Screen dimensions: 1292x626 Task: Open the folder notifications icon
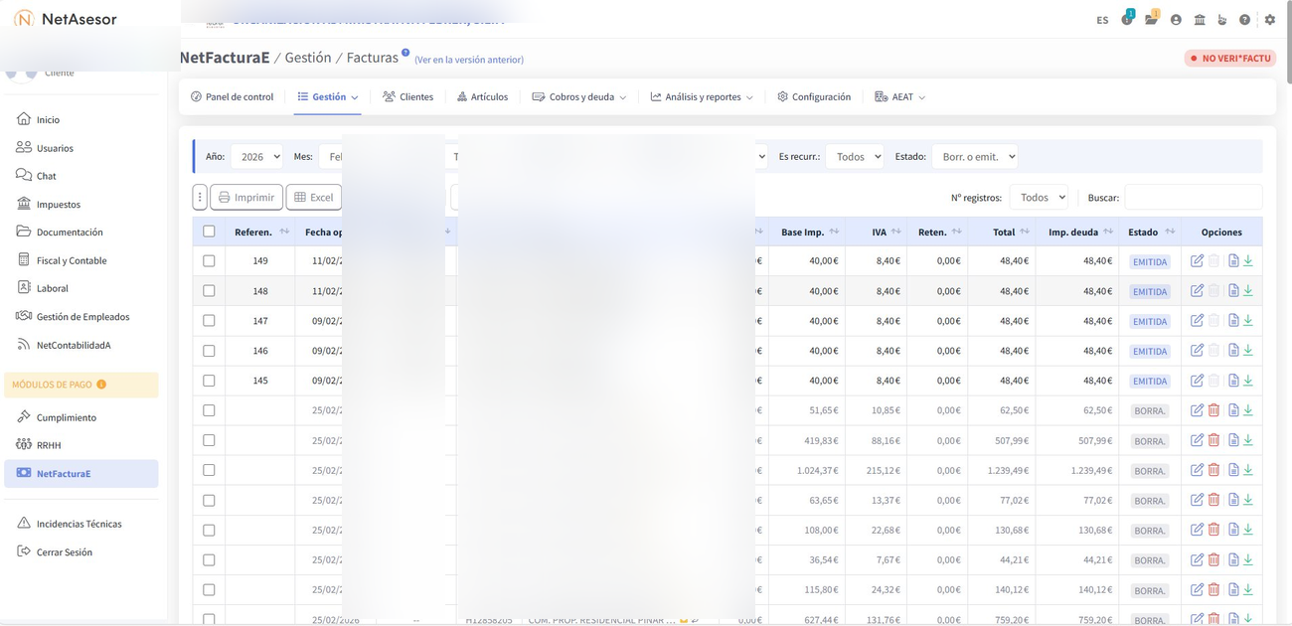coord(1151,20)
